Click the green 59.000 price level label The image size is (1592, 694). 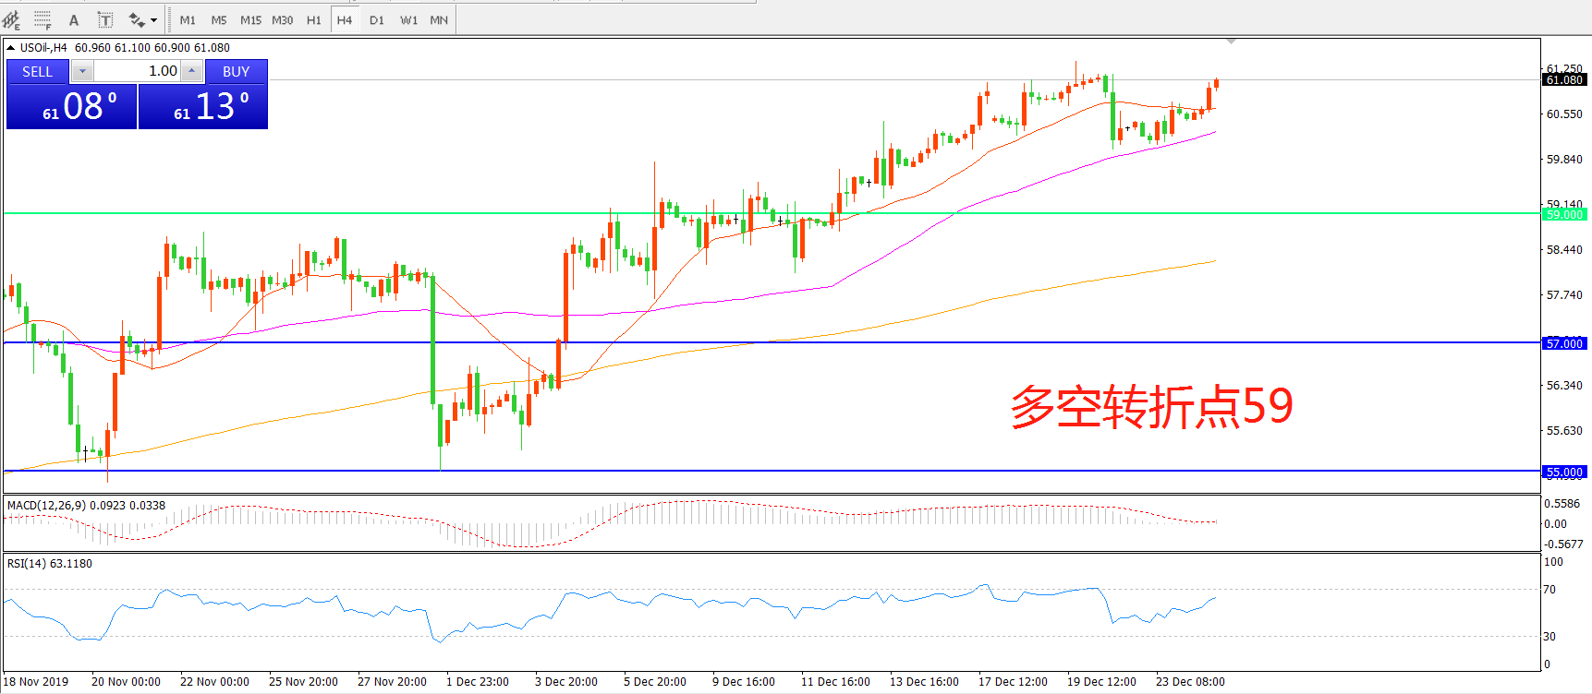[1564, 214]
